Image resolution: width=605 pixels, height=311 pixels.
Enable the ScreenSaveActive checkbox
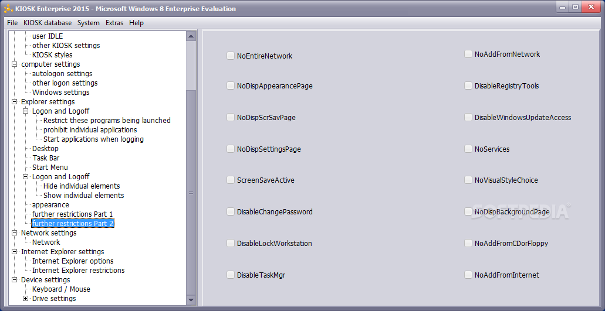pyautogui.click(x=231, y=180)
